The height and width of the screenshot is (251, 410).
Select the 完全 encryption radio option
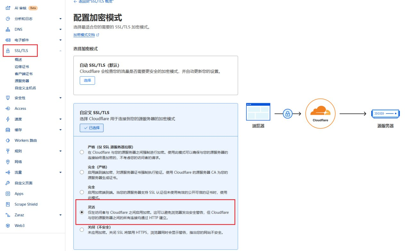pyautogui.click(x=82, y=192)
